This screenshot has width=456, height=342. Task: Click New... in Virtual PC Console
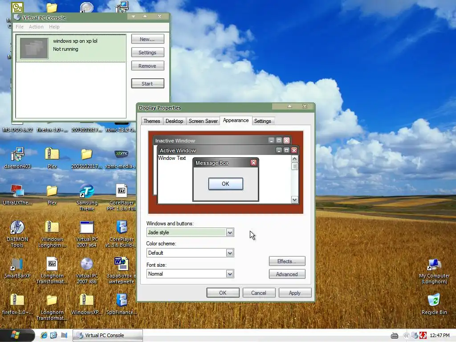147,39
